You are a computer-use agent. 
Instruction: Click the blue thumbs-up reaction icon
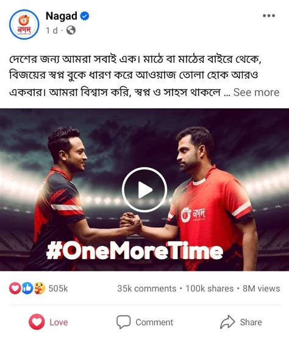point(27,288)
